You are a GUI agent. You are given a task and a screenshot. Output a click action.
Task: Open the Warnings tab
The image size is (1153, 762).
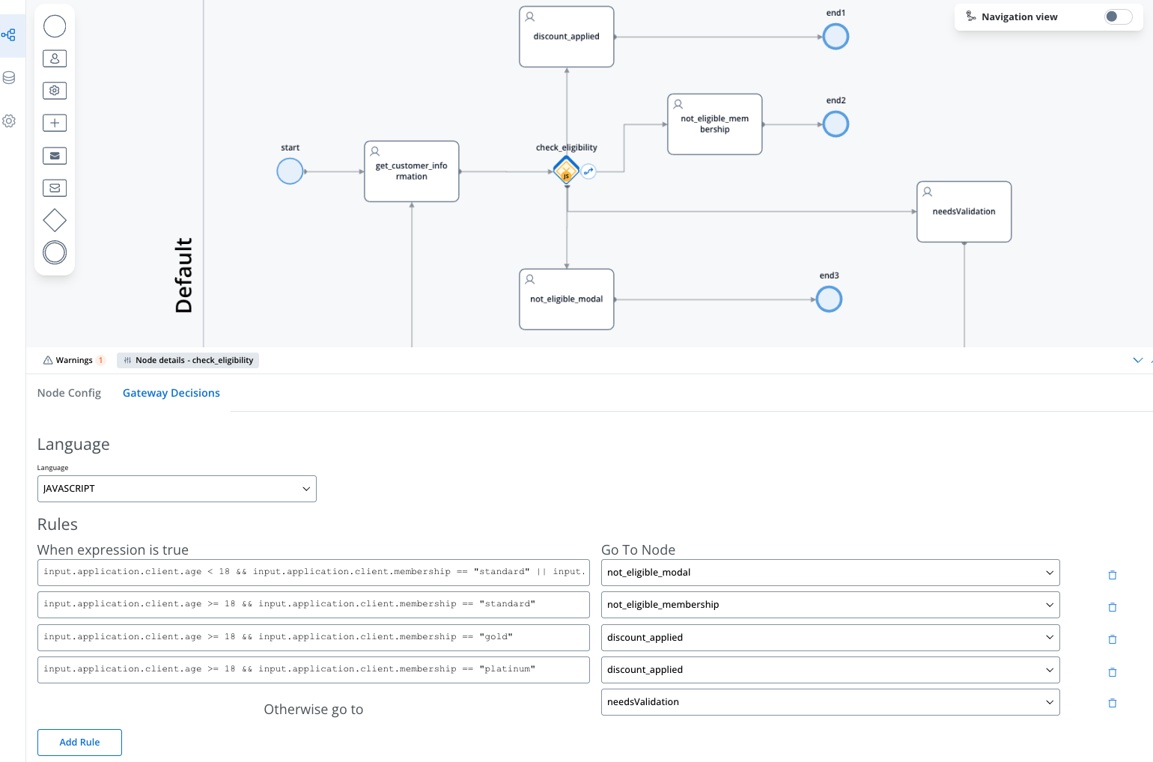pyautogui.click(x=73, y=360)
